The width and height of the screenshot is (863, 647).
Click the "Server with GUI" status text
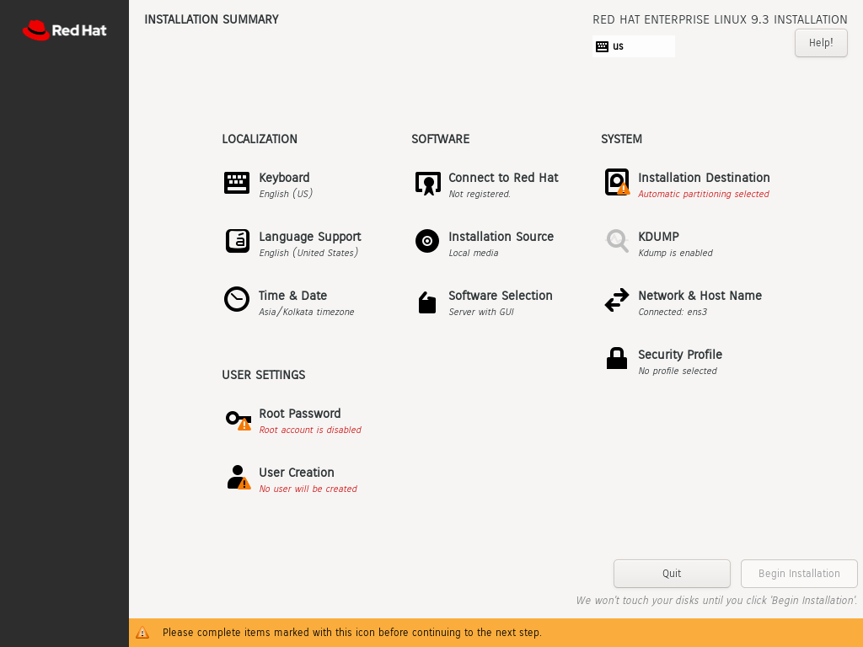click(x=481, y=312)
